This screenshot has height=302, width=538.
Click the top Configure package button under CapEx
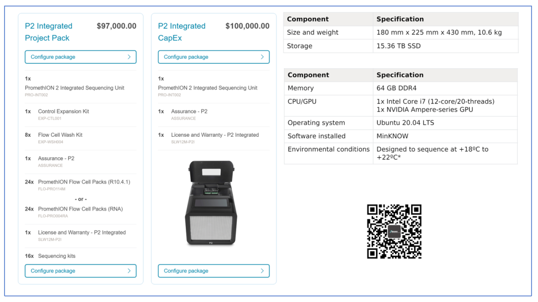(214, 57)
